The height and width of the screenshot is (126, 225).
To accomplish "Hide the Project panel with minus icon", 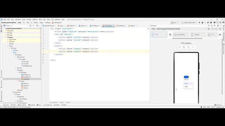I will (x=40, y=26).
